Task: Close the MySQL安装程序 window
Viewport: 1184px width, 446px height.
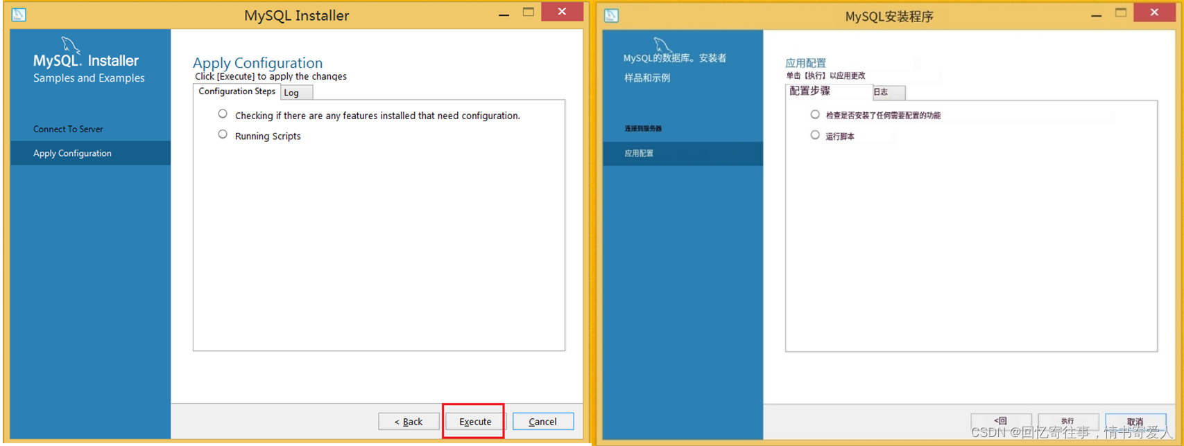Action: pos(1154,12)
